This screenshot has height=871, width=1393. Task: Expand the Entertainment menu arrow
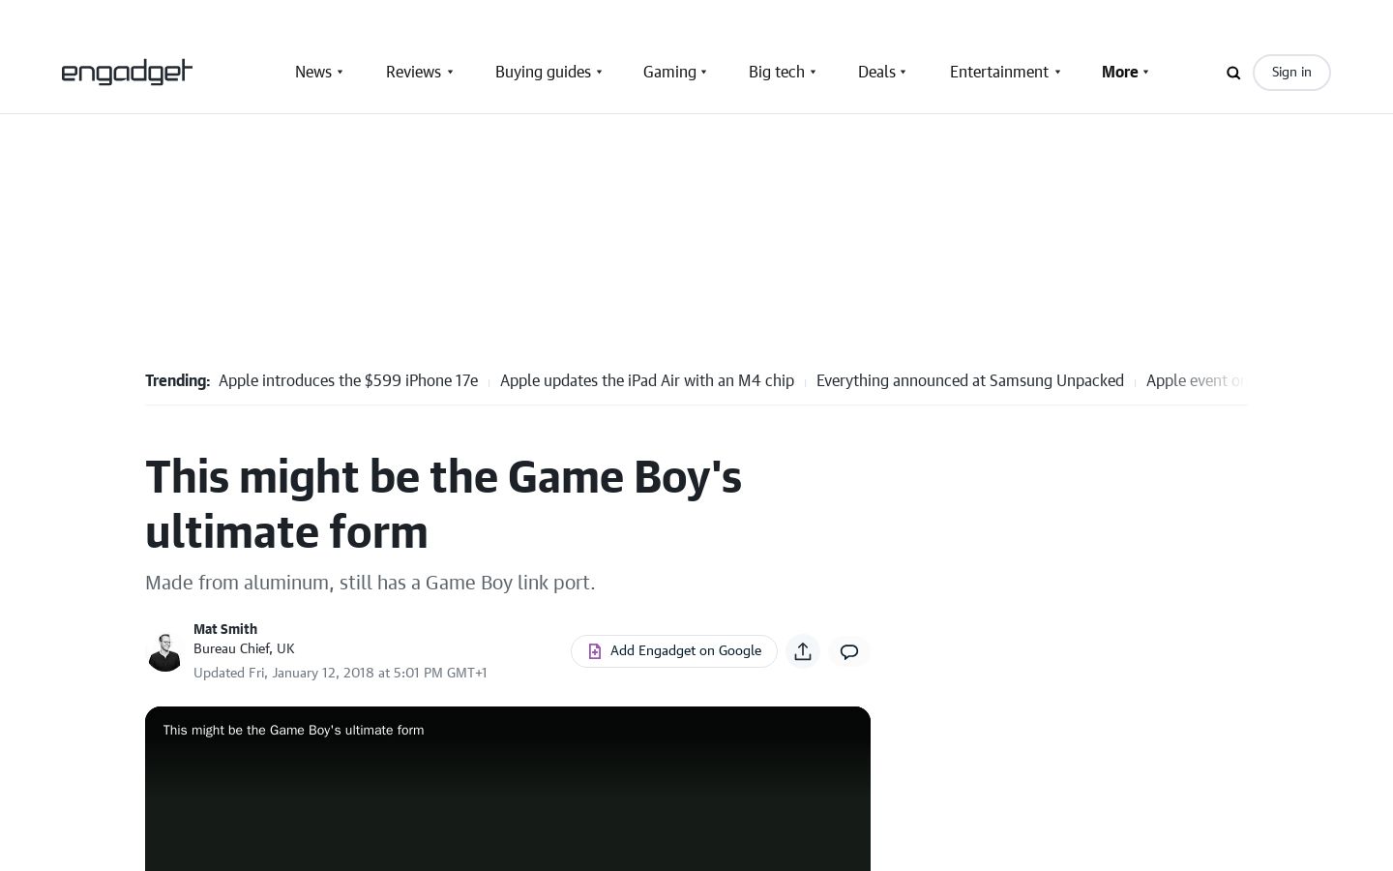[1057, 73]
